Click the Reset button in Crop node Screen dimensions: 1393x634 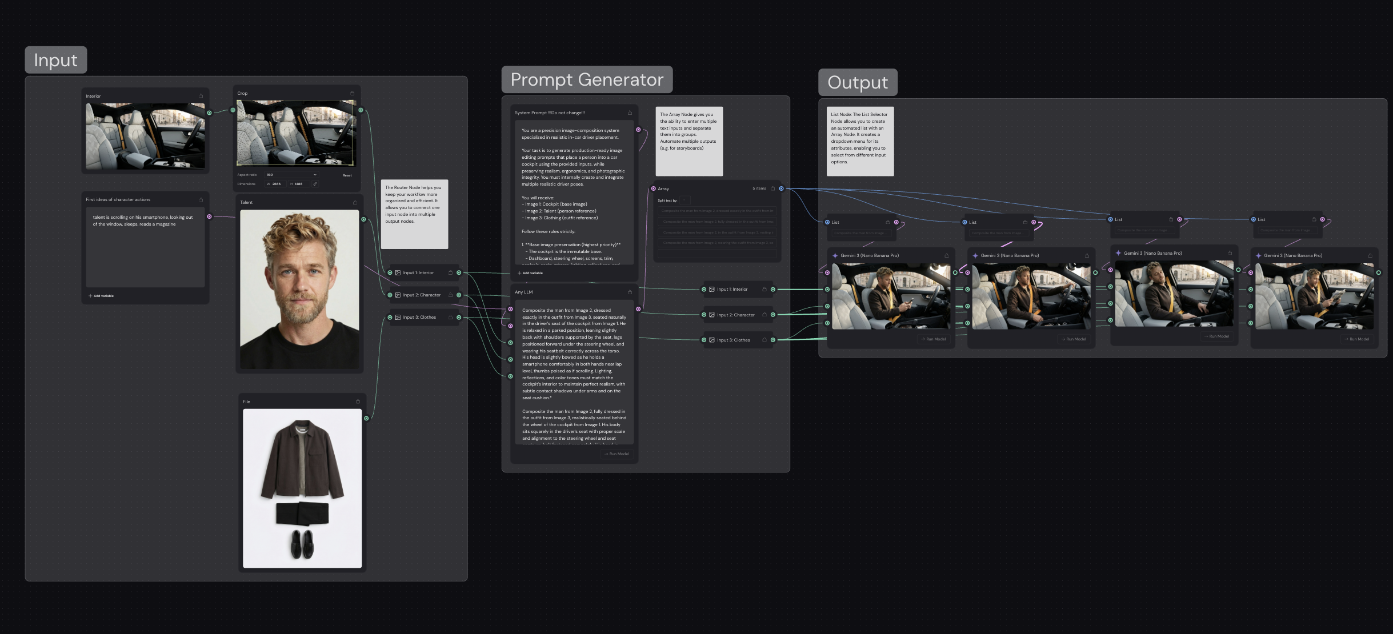(347, 175)
